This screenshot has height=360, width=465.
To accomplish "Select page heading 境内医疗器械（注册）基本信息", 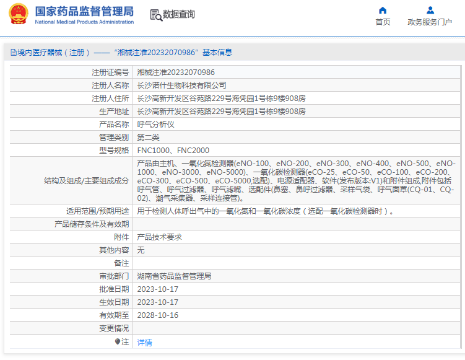I will [x=121, y=53].
